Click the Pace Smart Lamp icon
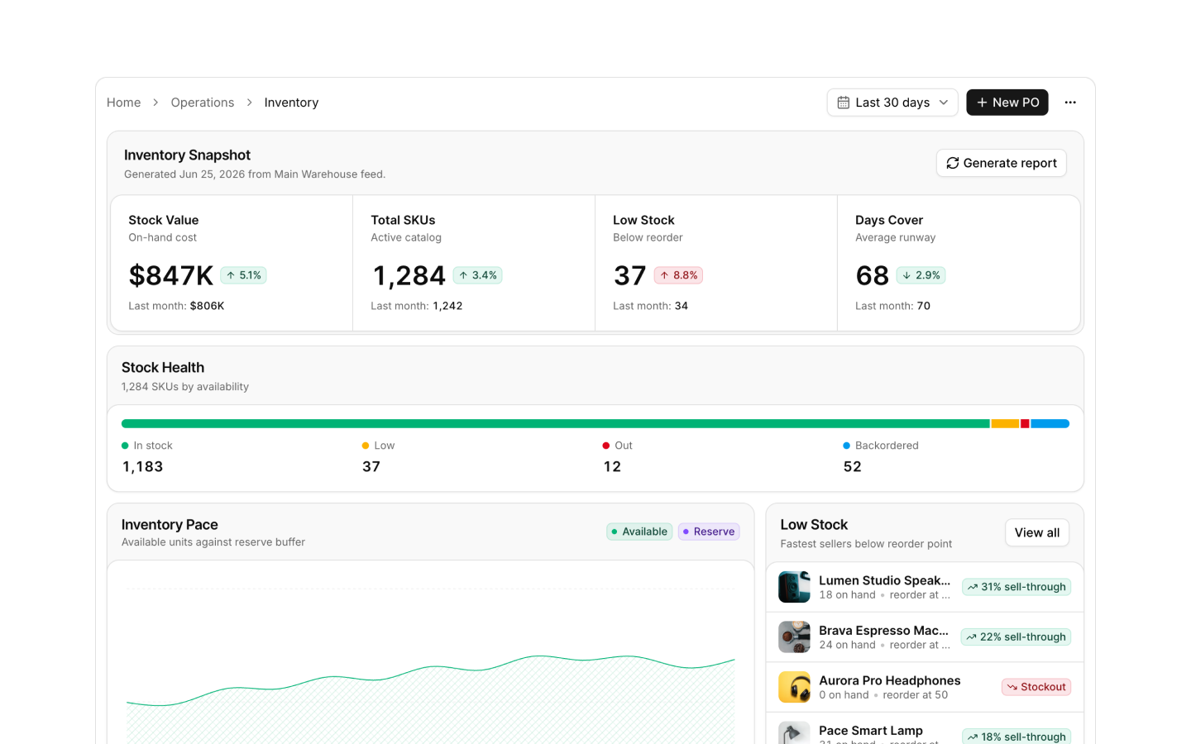Viewport: 1191px width, 744px height. point(794,732)
